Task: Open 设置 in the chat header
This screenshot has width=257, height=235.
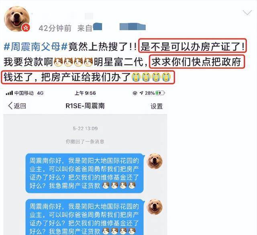Action: [157, 106]
